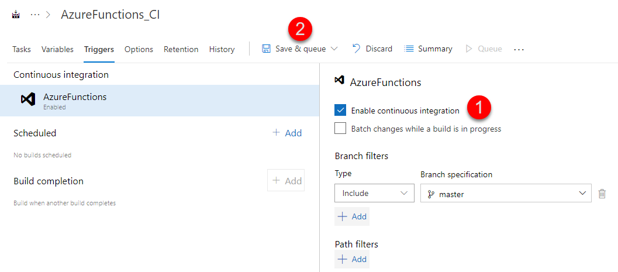Click the Save & queue button label

301,49
